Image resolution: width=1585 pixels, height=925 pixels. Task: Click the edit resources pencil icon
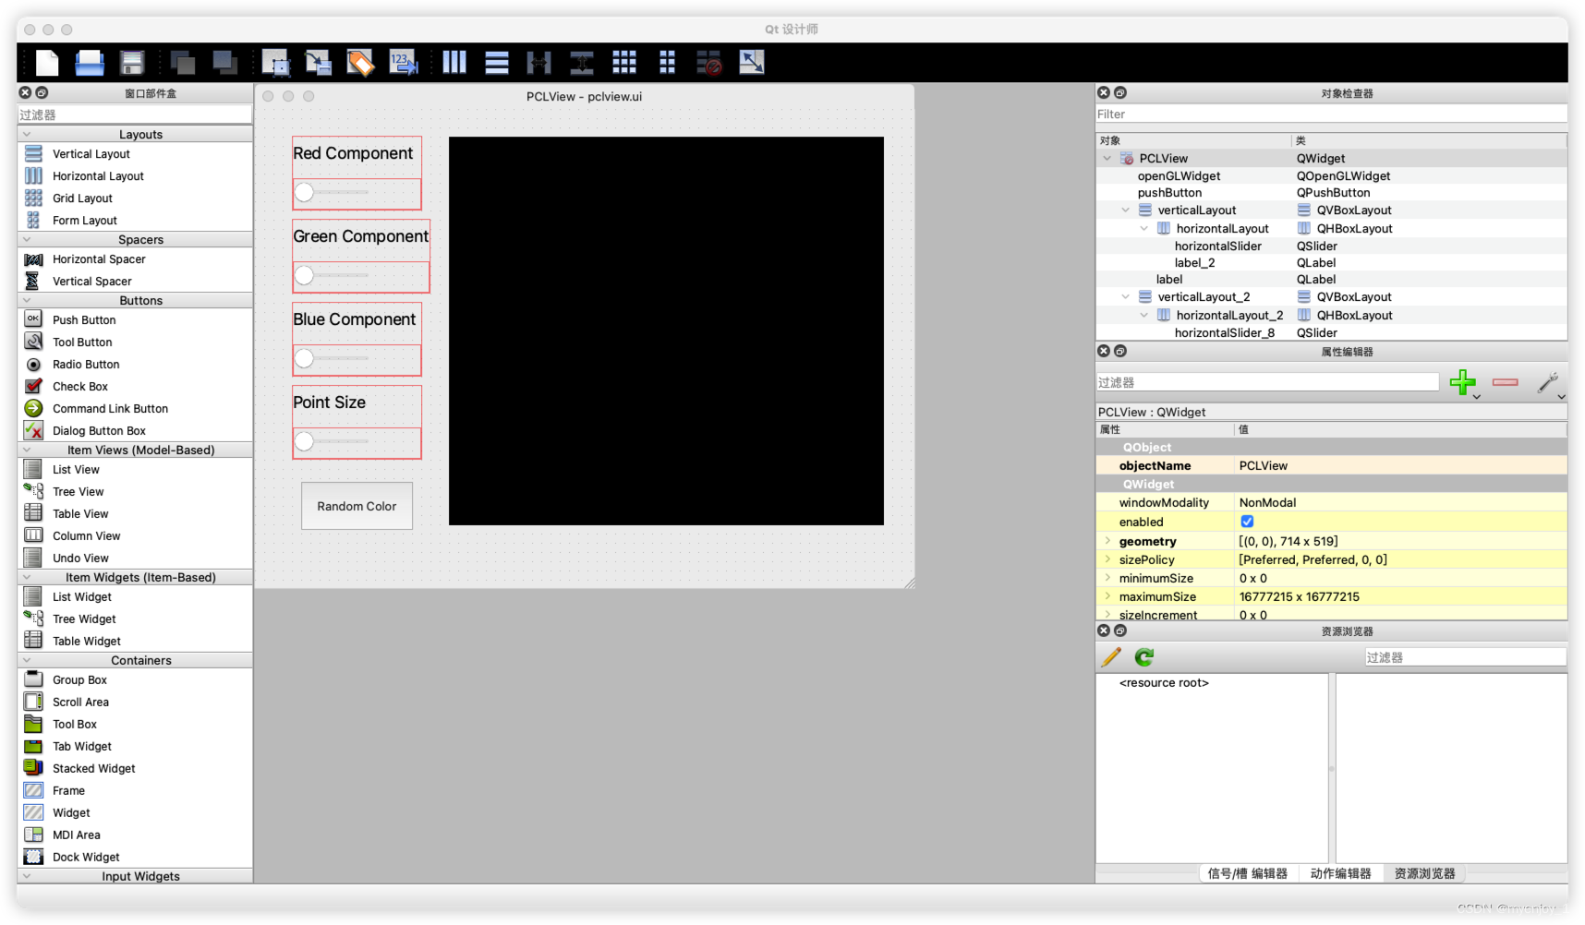pyautogui.click(x=1111, y=657)
